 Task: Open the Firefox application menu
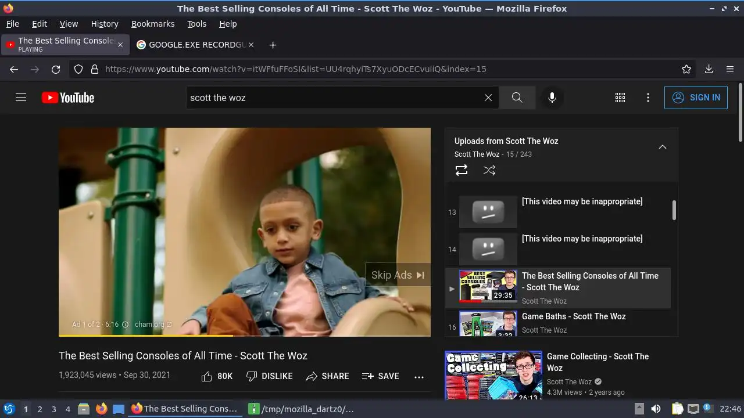[x=730, y=69]
